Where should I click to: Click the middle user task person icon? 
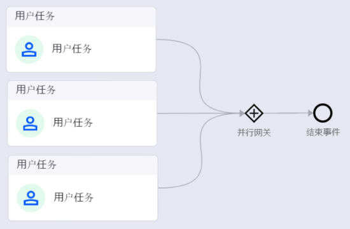coord(30,123)
